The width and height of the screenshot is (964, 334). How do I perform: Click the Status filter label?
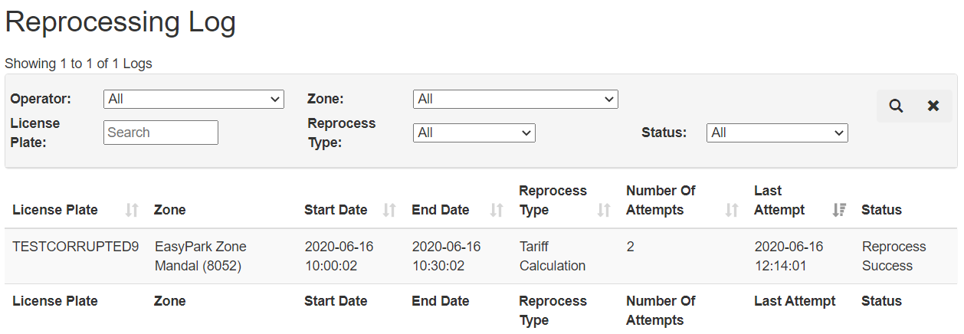coord(664,133)
